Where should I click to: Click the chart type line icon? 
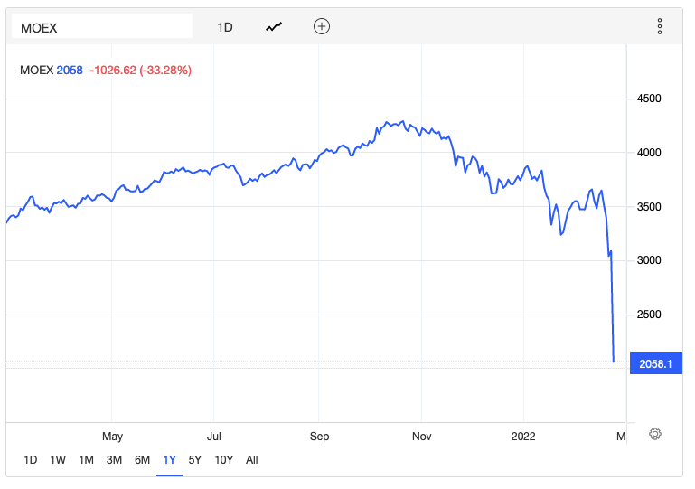click(274, 27)
